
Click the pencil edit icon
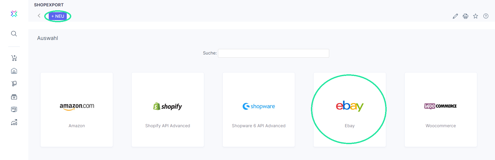455,16
